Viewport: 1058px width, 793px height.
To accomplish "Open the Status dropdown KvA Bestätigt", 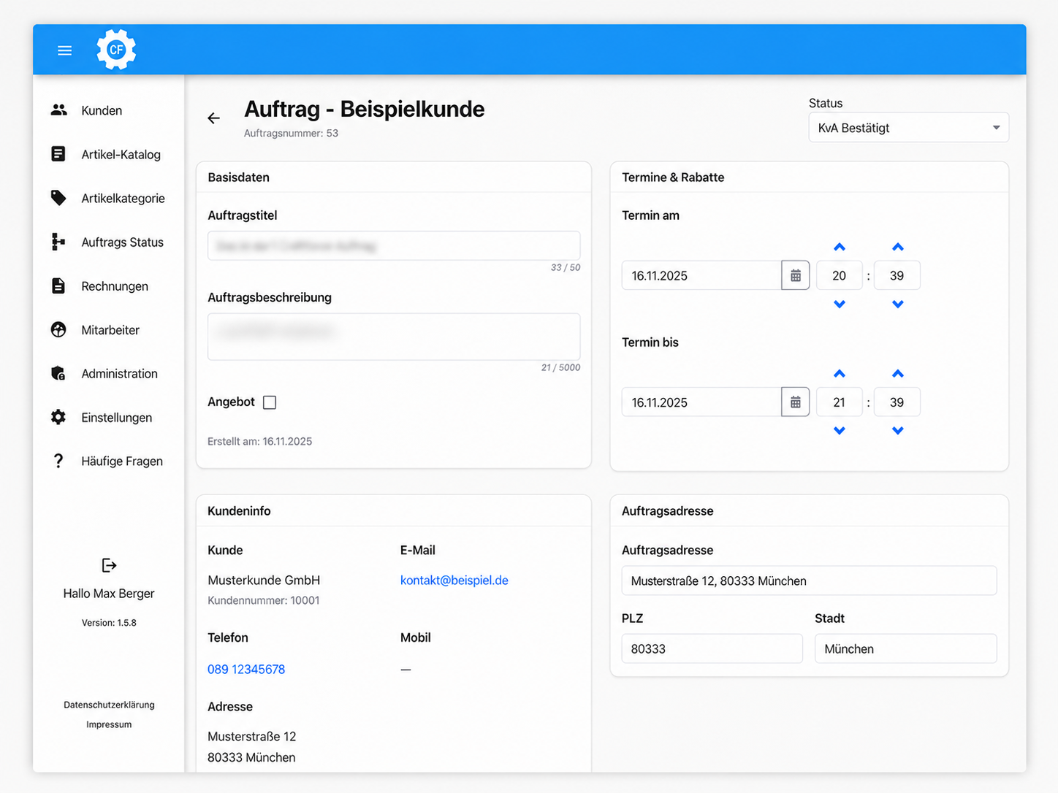I will click(908, 128).
